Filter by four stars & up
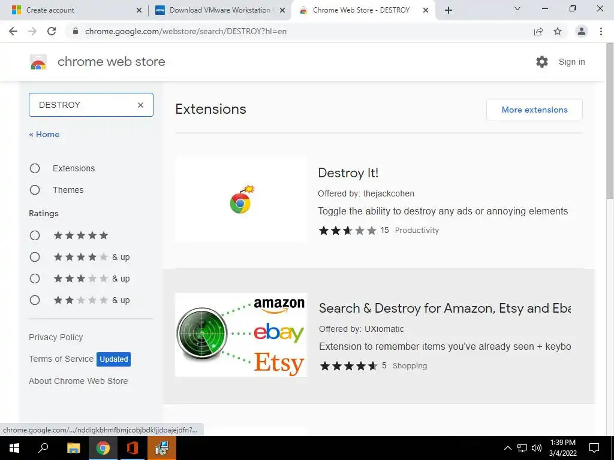 tap(35, 257)
